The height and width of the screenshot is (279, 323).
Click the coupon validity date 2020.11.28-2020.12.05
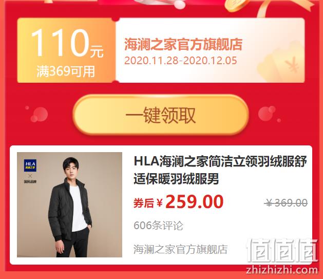[181, 61]
